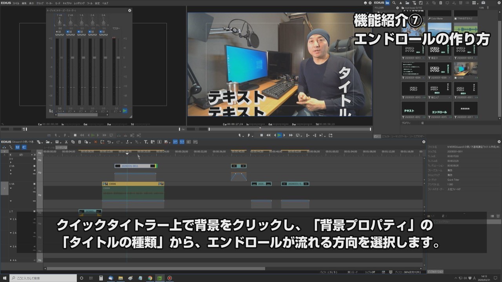The height and width of the screenshot is (282, 502).
Task: Play in the player monitor
Action: [x=93, y=135]
